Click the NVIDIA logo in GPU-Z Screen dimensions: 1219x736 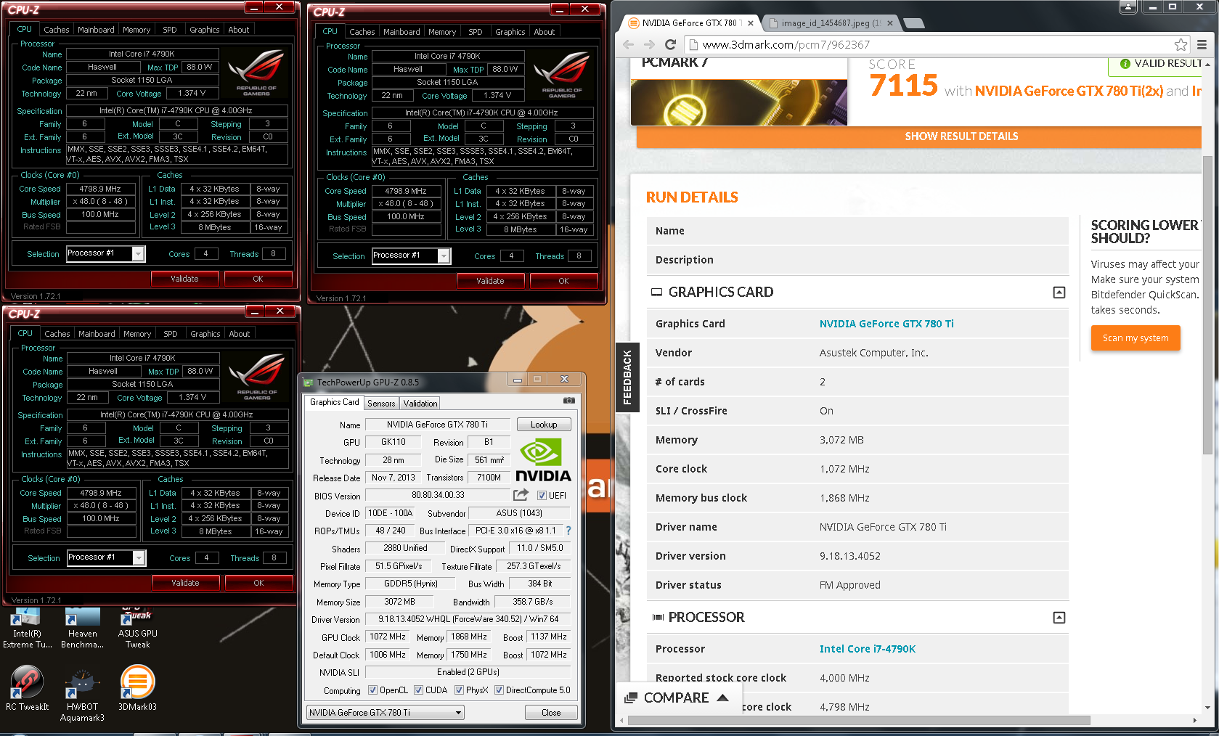543,460
